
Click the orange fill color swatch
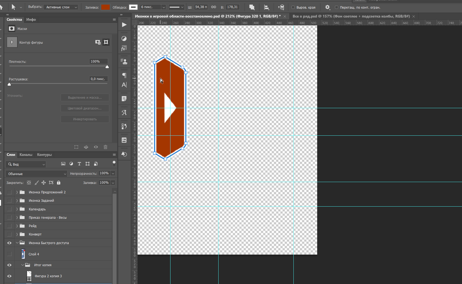pyautogui.click(x=105, y=7)
